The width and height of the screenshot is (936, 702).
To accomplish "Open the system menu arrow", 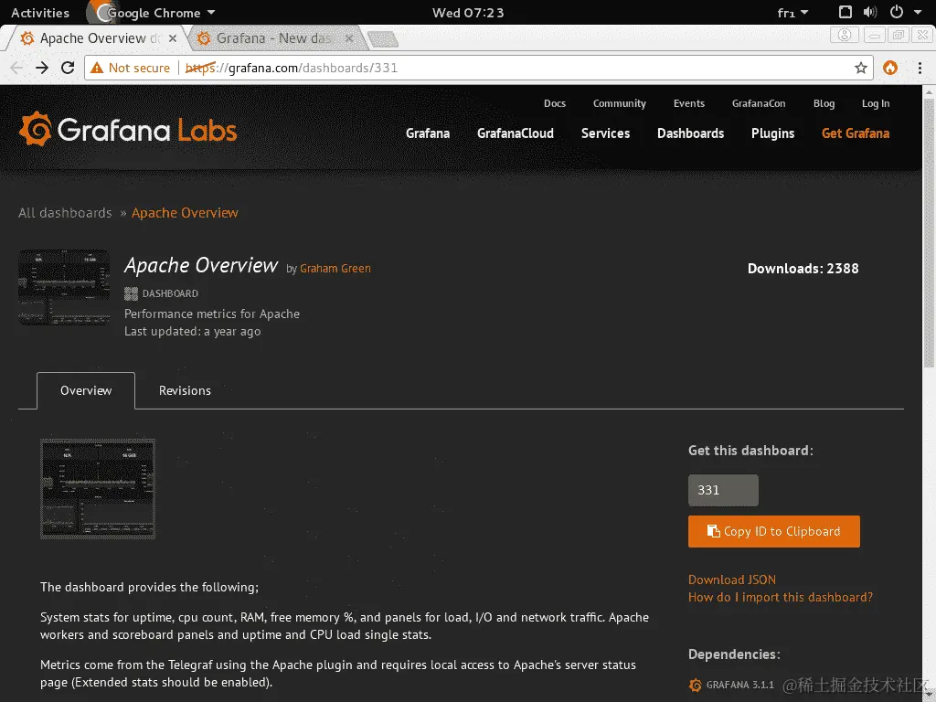I will pos(918,13).
